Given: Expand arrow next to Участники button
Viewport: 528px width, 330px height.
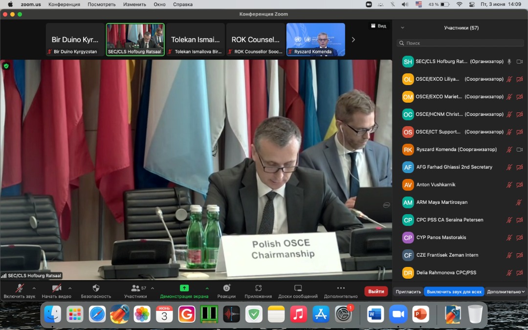Looking at the screenshot, I should (x=153, y=288).
